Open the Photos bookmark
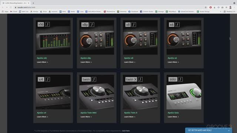This screenshot has height=133, width=237. pos(34,11)
